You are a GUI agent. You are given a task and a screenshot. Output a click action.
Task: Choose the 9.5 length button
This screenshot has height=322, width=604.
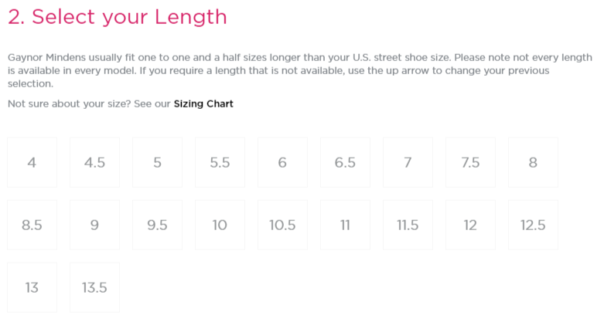click(157, 225)
